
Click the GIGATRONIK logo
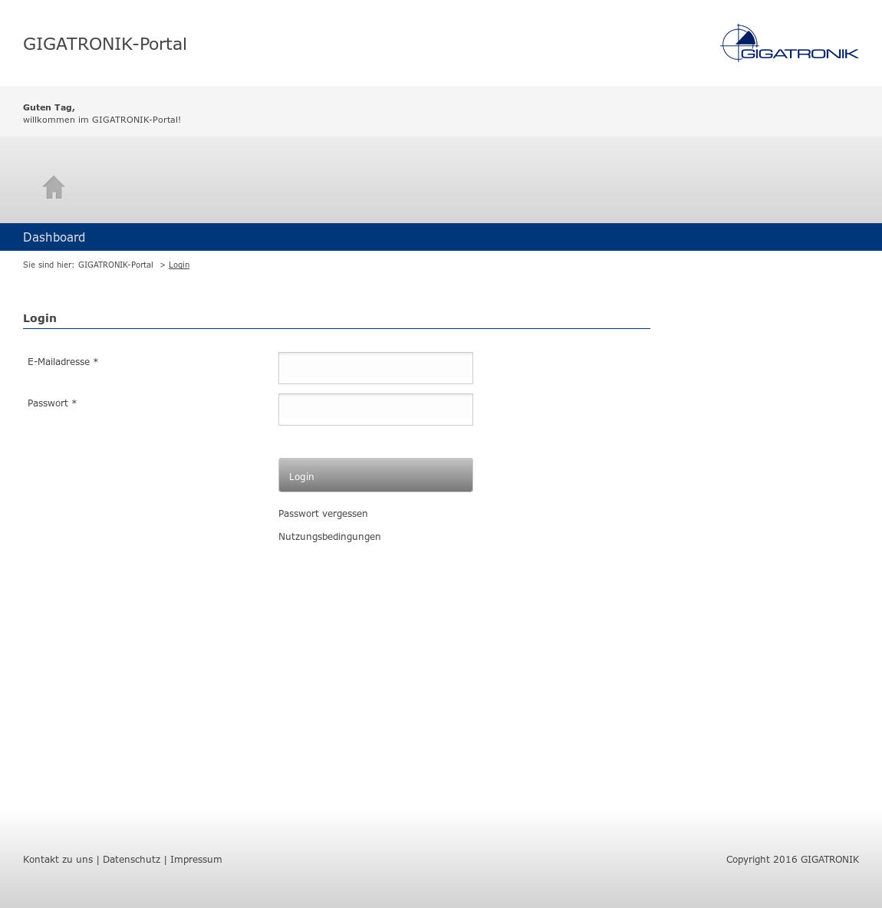tap(789, 43)
